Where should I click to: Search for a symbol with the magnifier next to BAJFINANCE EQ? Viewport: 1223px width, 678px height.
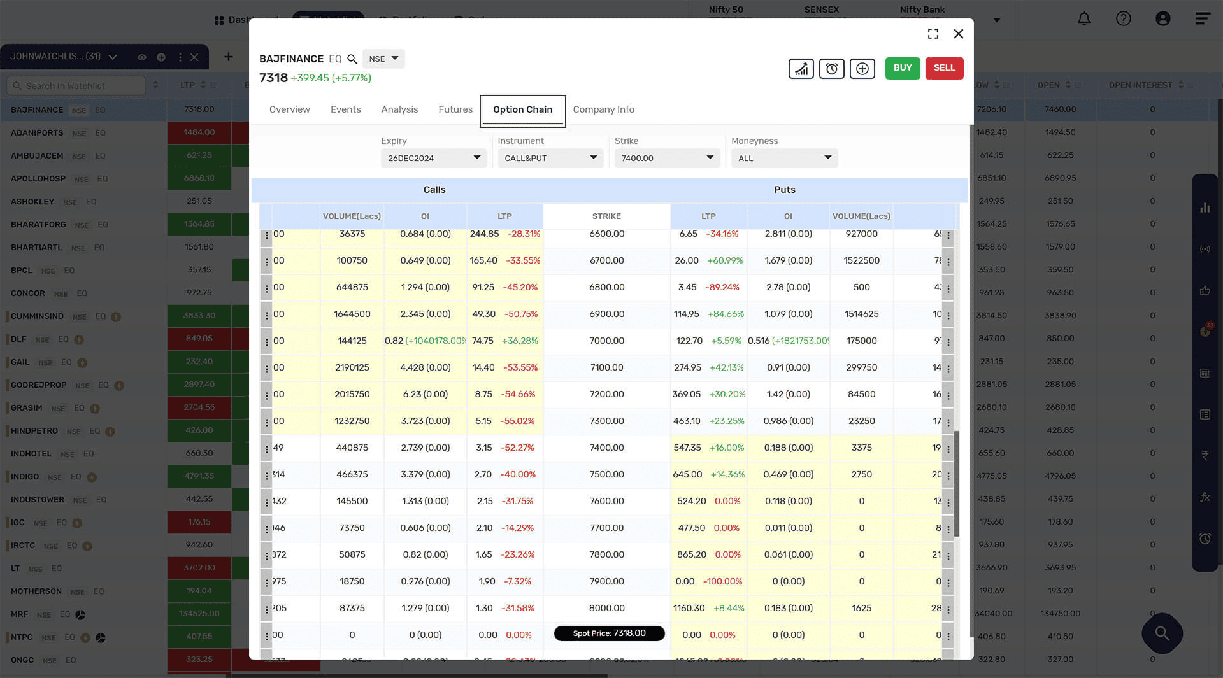point(352,59)
